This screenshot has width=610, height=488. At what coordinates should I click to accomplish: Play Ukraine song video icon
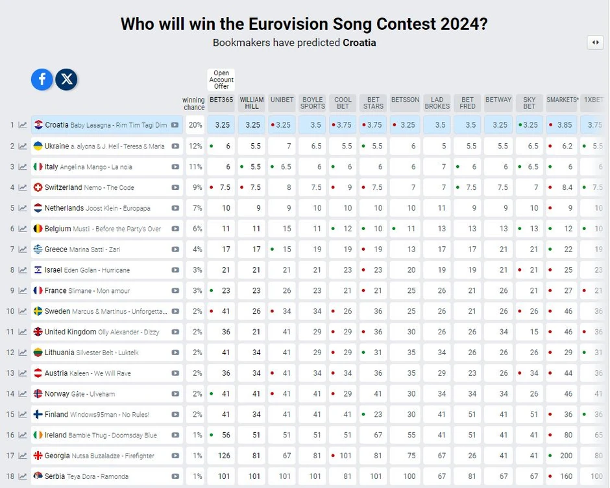tap(175, 146)
